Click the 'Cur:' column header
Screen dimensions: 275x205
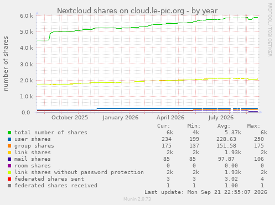[x=163, y=126]
